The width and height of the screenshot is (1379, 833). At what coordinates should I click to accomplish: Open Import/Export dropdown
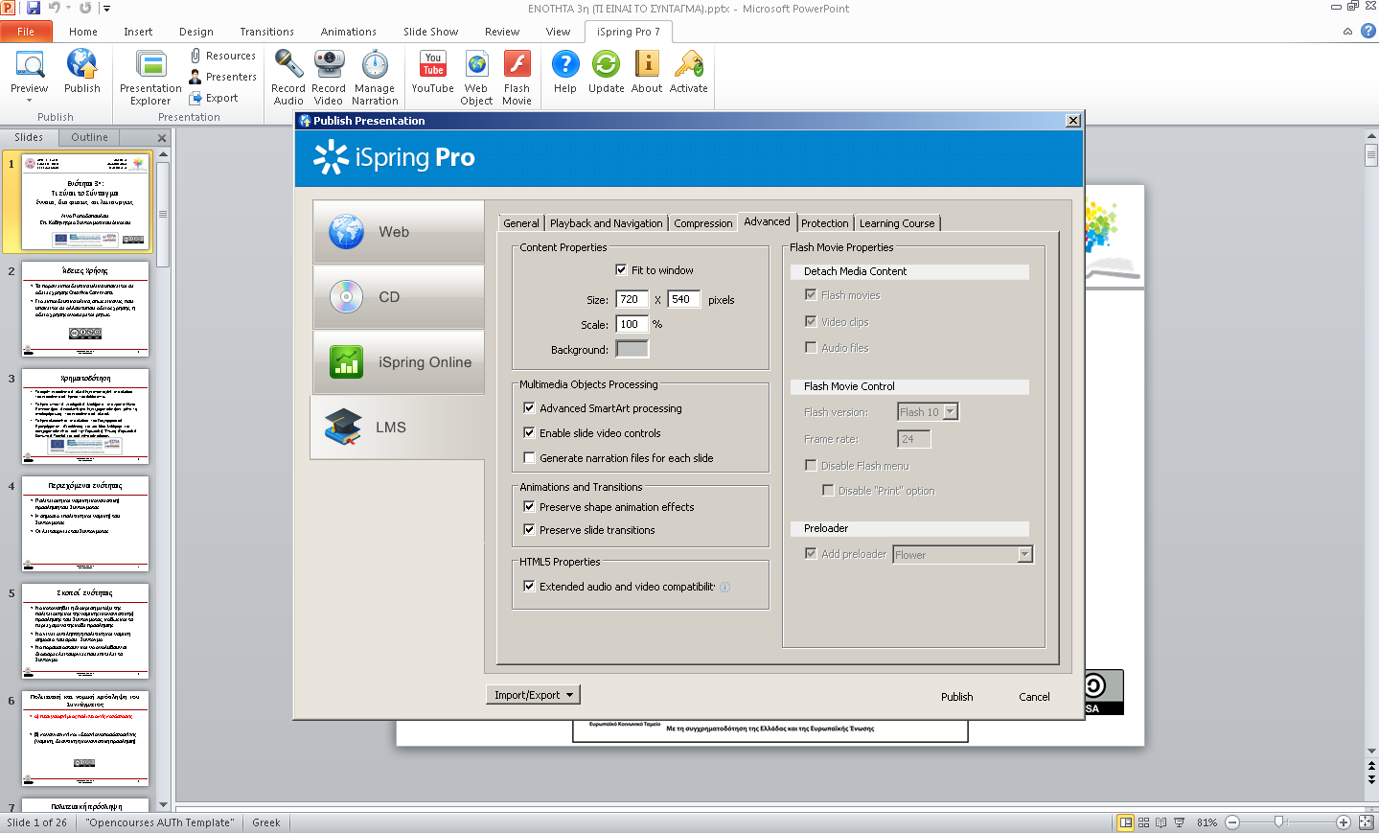[x=534, y=695]
